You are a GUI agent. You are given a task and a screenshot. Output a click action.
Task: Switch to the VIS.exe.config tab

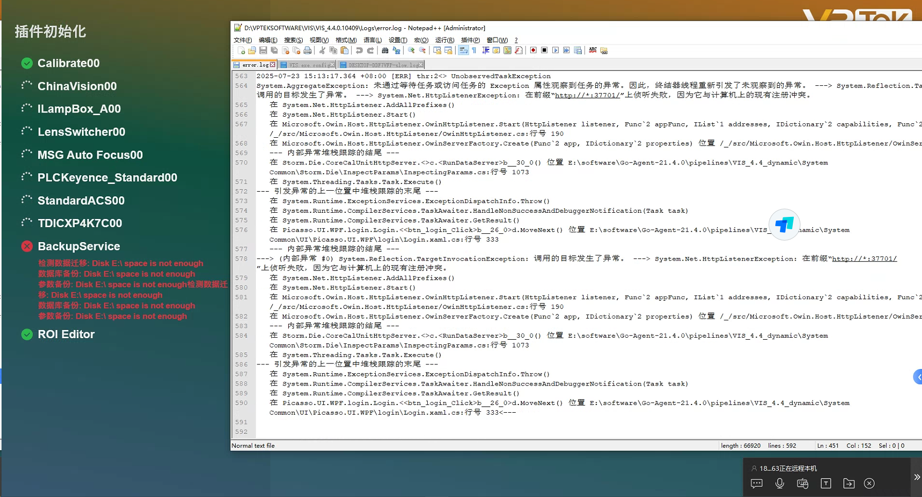[x=308, y=65]
